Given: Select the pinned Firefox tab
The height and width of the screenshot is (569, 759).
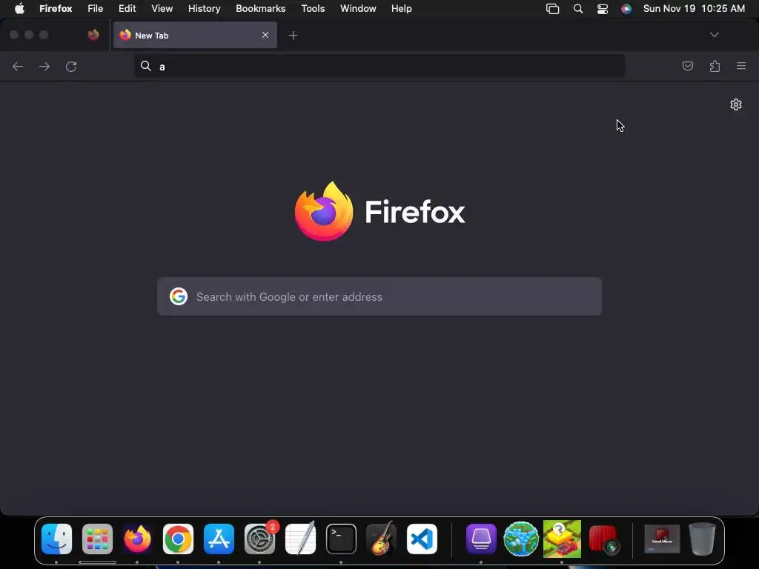Looking at the screenshot, I should coord(93,35).
